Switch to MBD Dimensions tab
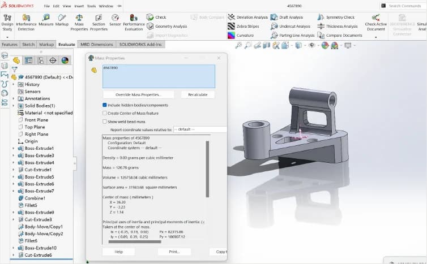Image resolution: width=427 pixels, height=264 pixels. pyautogui.click(x=97, y=44)
